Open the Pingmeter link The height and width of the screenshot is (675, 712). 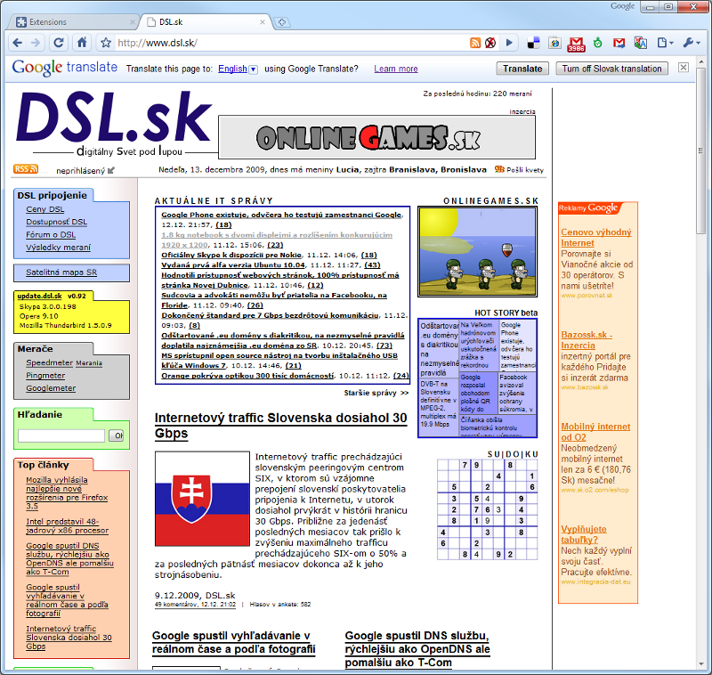click(x=45, y=376)
